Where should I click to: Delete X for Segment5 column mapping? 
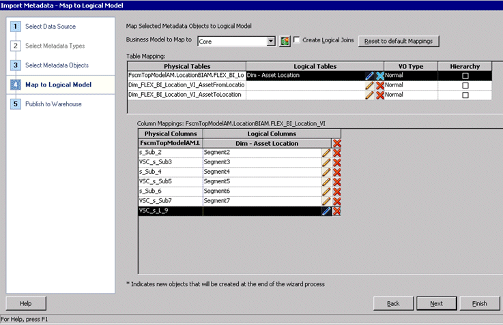pos(337,182)
